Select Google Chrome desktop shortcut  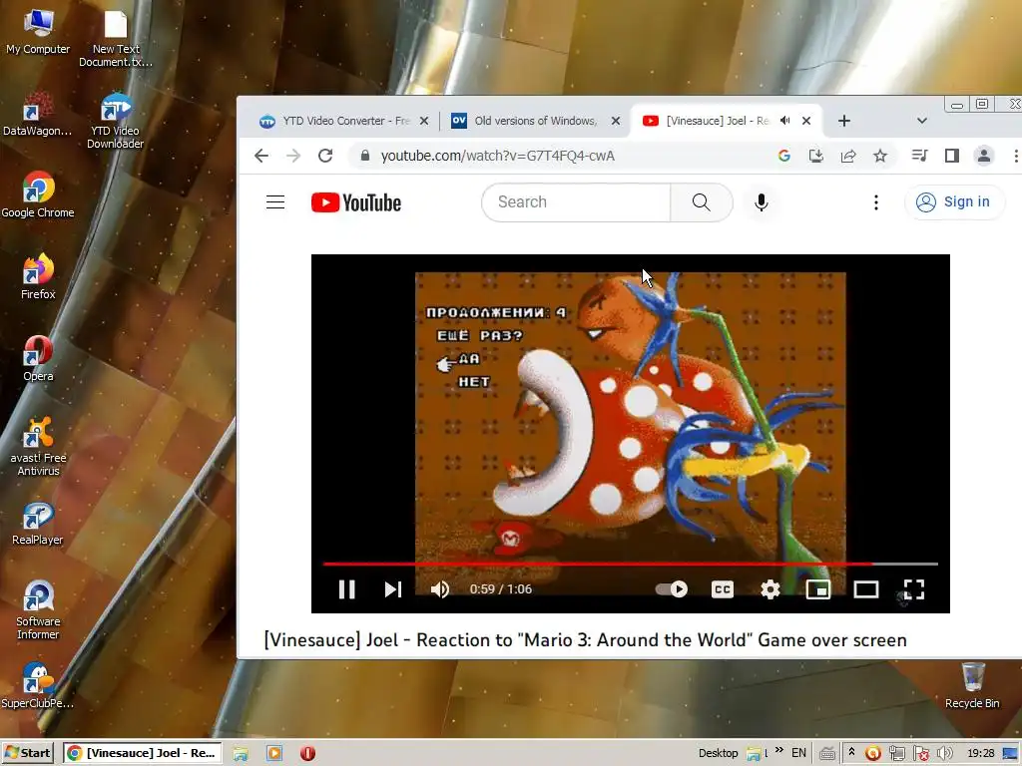(38, 194)
